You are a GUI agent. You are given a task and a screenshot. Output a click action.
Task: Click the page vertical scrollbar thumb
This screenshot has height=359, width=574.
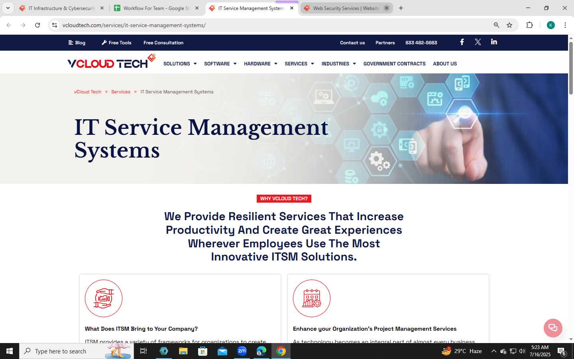[571, 68]
